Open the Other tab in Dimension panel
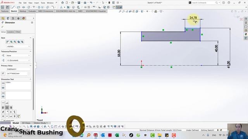248x139 pixels. [x=18, y=32]
